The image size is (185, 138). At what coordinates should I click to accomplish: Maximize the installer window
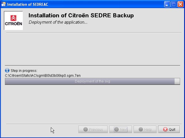pos(174,4)
